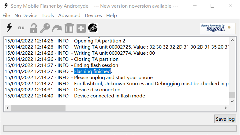Open the Devices menu
240x135 pixels.
[93, 16]
